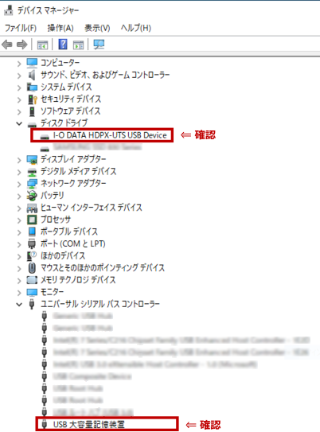
Task: Click the blue Help question-mark toolbar icon
Action: point(63,44)
